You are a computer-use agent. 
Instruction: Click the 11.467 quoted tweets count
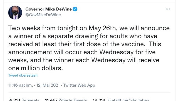click(x=51, y=100)
